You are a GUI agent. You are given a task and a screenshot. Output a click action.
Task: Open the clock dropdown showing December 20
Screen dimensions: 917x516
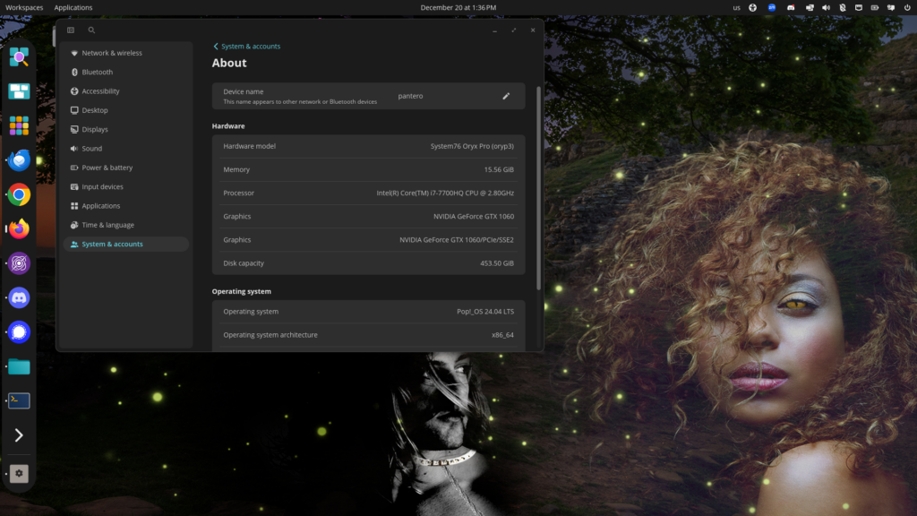click(x=458, y=7)
